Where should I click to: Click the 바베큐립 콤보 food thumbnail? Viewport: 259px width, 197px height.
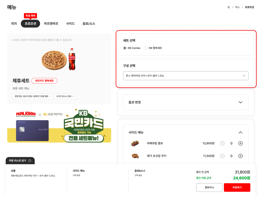[135, 143]
